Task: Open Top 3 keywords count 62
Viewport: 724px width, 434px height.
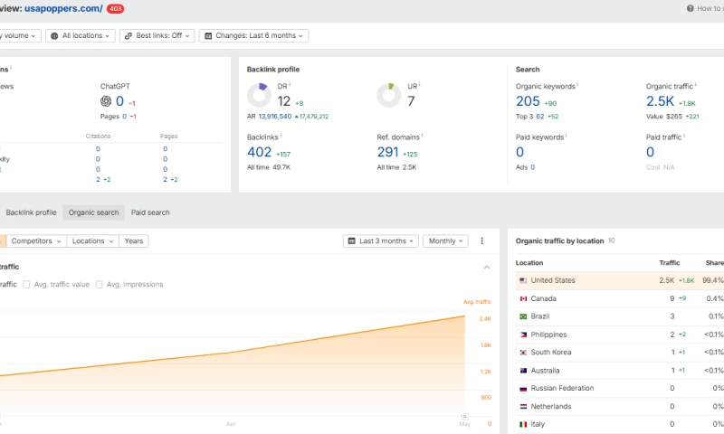Action: click(540, 117)
